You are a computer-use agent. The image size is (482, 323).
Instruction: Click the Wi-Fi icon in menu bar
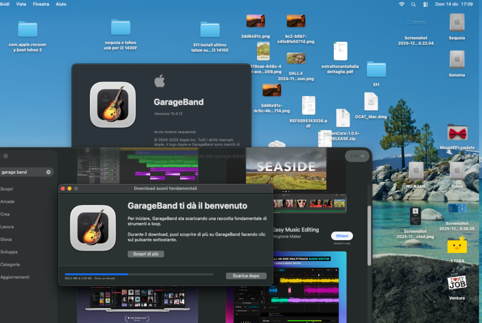click(x=402, y=4)
